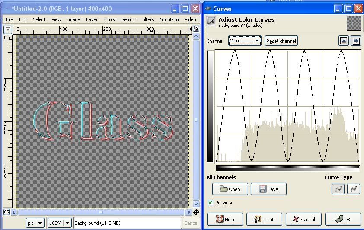This screenshot has width=364, height=230.
Task: Open the Filters menu
Action: pos(148,19)
